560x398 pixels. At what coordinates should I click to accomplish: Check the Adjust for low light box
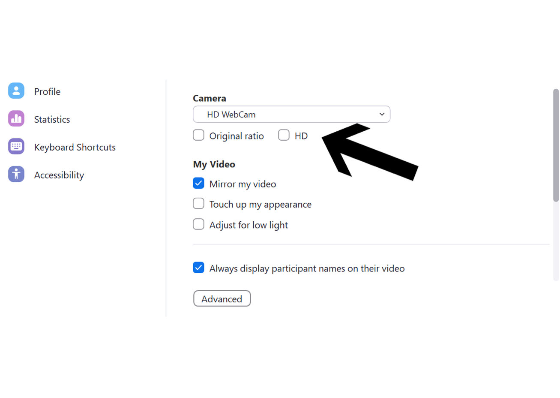coord(198,224)
